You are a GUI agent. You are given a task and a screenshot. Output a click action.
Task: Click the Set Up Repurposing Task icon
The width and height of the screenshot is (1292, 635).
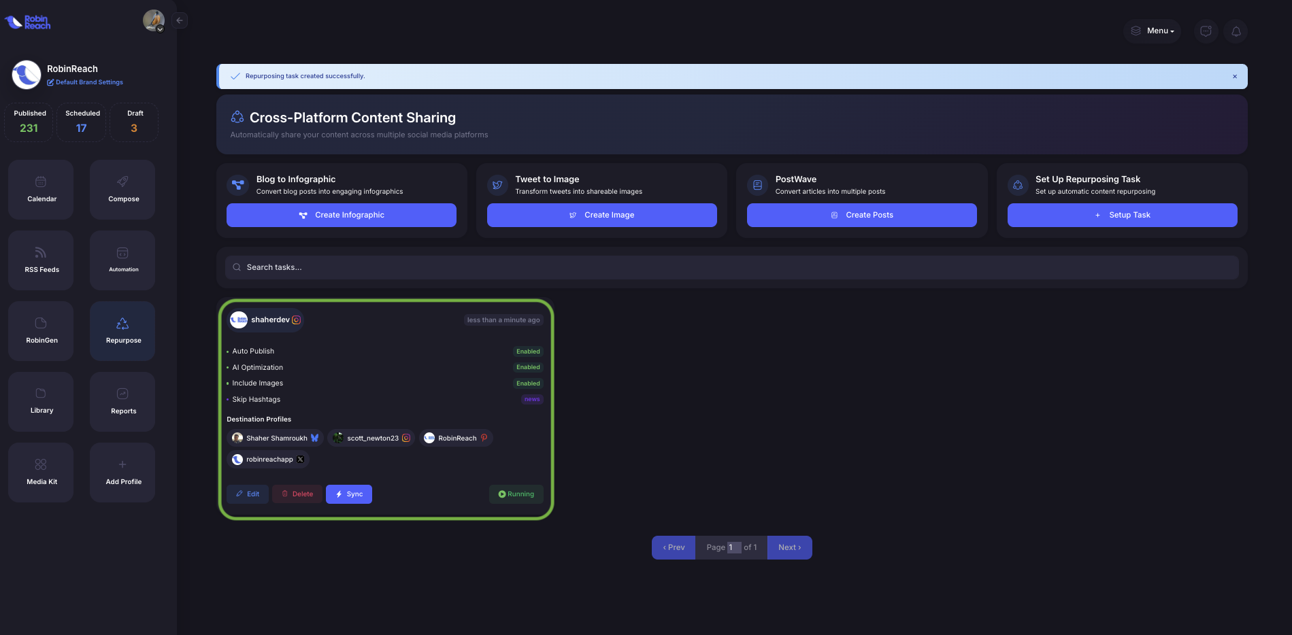click(1018, 185)
